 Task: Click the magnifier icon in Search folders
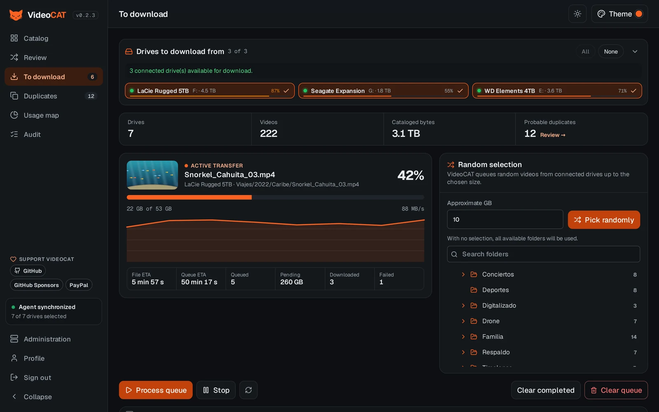[454, 255]
